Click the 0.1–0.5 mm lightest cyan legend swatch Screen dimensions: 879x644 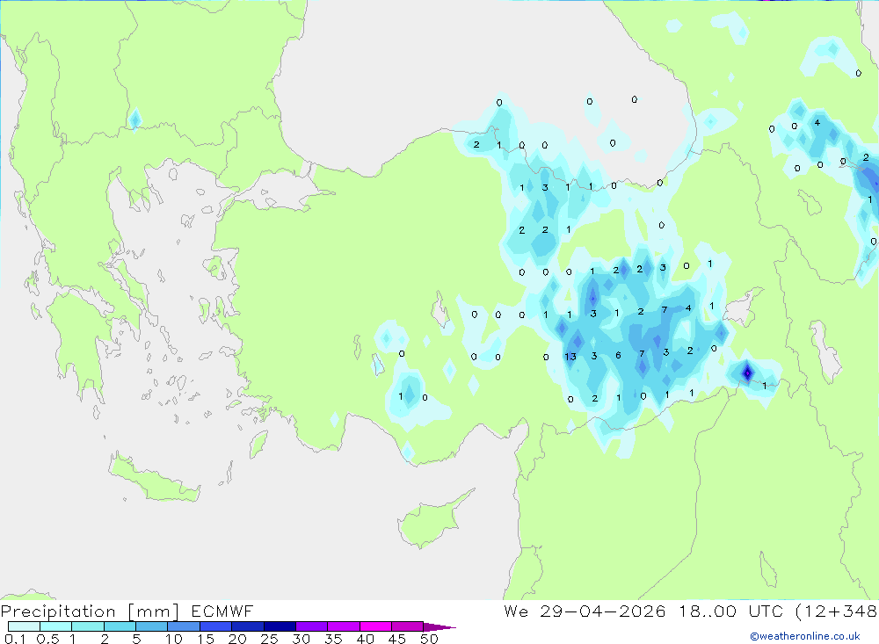24,626
